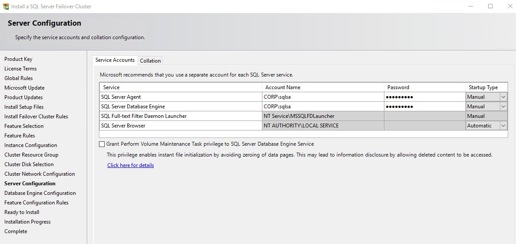Viewport: 516px width, 244px height.
Task: Select the SQL Server Agent service row
Action: coord(181,97)
